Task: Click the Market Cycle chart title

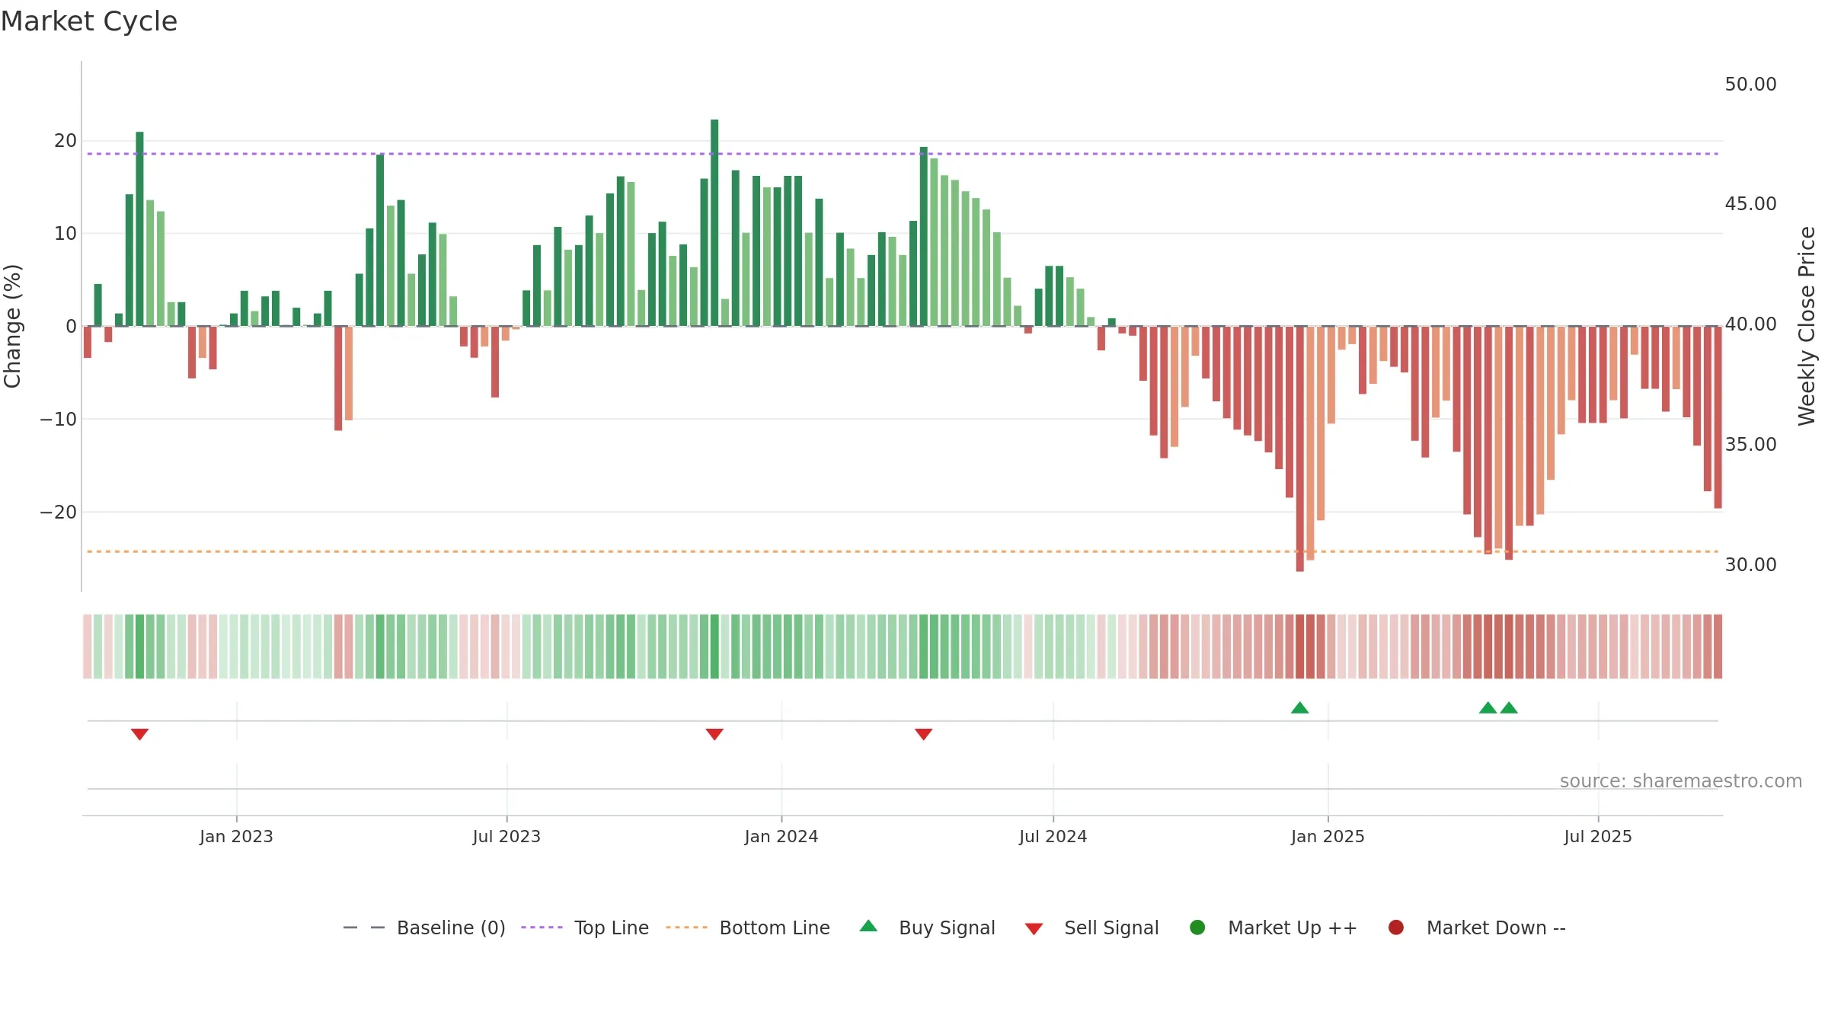Action: point(89,21)
